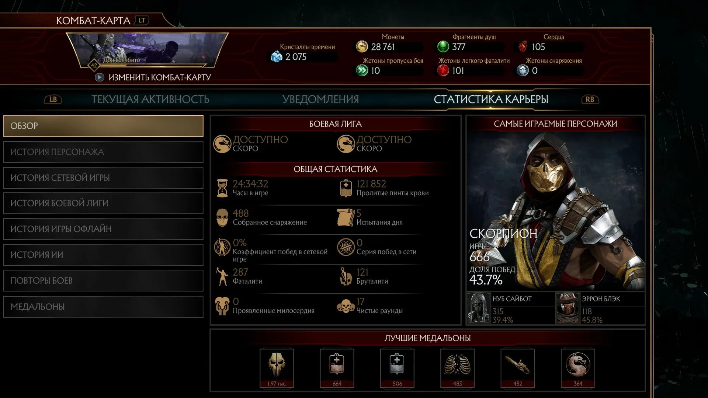
Task: Select the Статистика карьеры tab
Action: click(491, 99)
